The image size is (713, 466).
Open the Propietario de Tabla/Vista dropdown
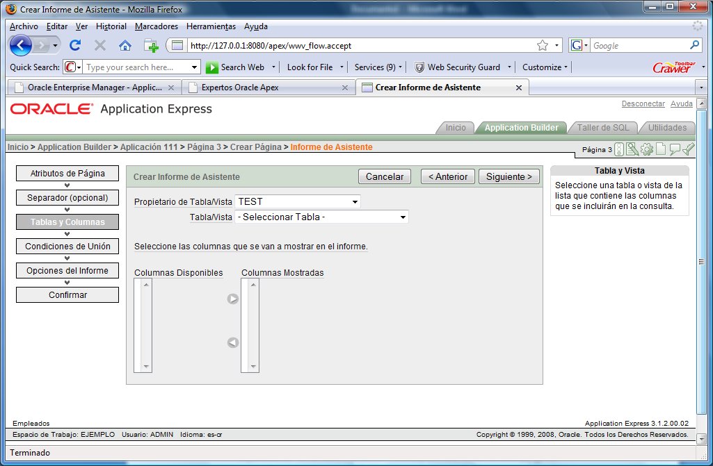click(x=298, y=201)
